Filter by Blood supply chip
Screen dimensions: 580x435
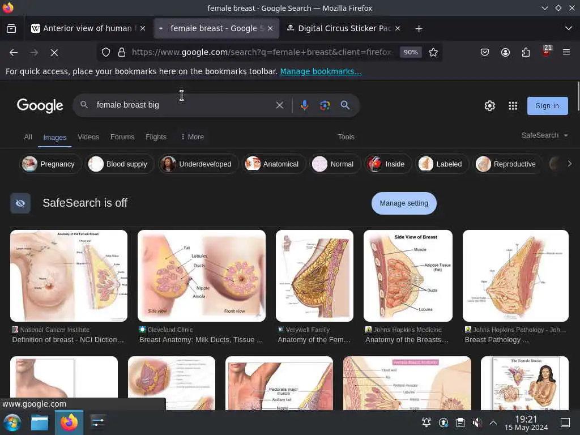tap(119, 164)
